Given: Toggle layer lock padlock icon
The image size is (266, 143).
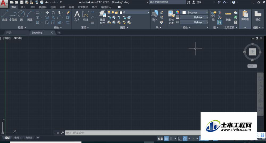Looking at the screenshot, I should pyautogui.click(x=117, y=12).
